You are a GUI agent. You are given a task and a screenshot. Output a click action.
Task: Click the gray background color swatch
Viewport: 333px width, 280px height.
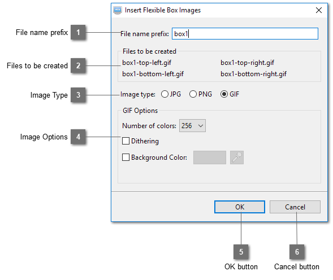pos(210,158)
